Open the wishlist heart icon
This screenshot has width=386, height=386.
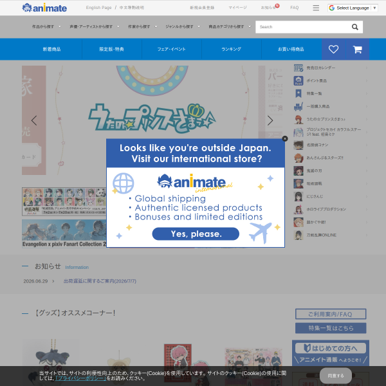click(x=333, y=50)
